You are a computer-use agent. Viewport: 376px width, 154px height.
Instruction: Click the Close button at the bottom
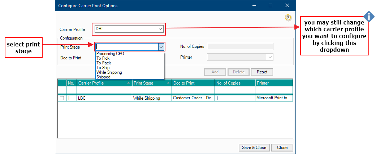click(x=282, y=148)
